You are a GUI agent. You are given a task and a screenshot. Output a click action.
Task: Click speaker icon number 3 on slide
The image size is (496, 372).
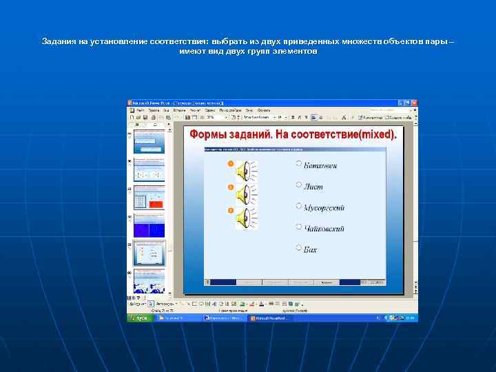247,218
